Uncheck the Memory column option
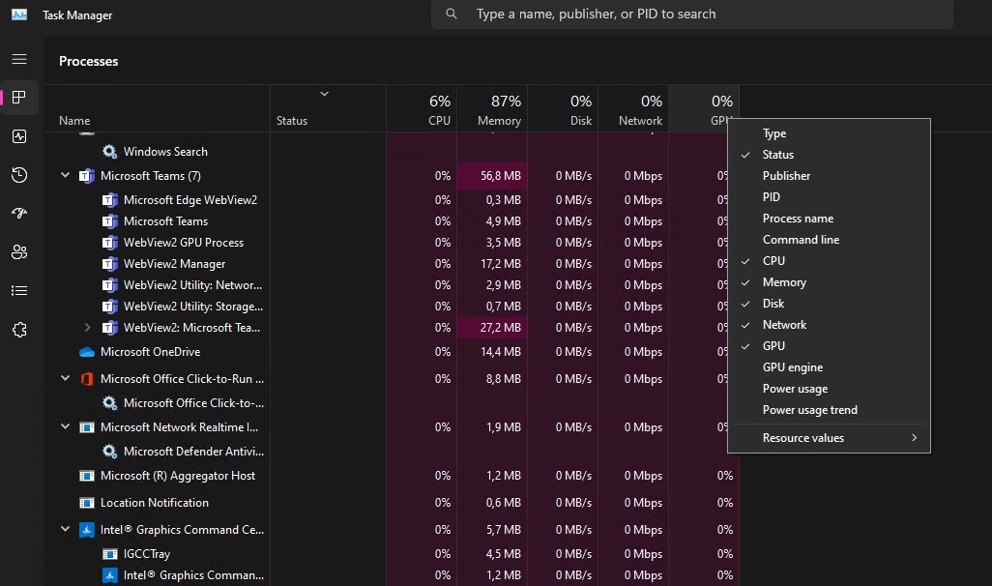This screenshot has width=992, height=586. click(x=829, y=282)
